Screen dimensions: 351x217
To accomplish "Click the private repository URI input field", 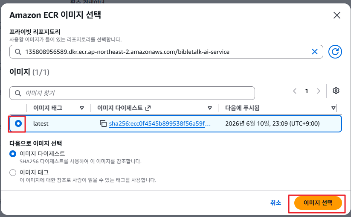I will click(x=166, y=52).
